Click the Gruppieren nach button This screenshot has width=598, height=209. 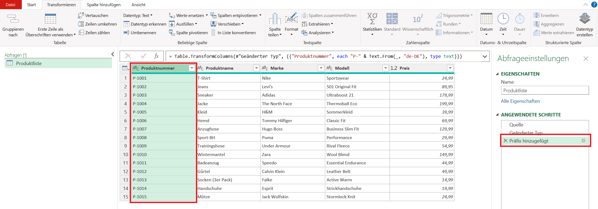coord(13,25)
